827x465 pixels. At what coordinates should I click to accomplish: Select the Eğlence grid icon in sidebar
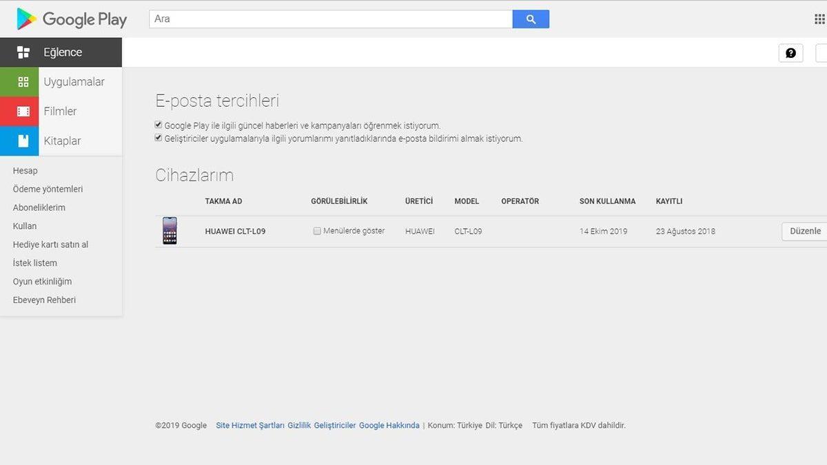coord(24,52)
